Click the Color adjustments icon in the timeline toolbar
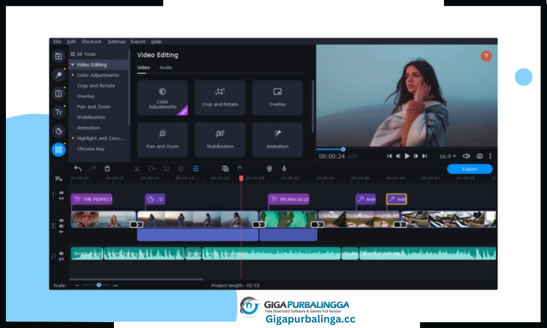 coord(181,169)
